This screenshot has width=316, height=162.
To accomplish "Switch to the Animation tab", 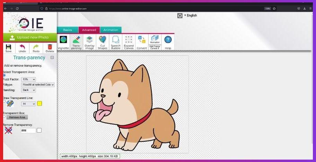I will [111, 30].
